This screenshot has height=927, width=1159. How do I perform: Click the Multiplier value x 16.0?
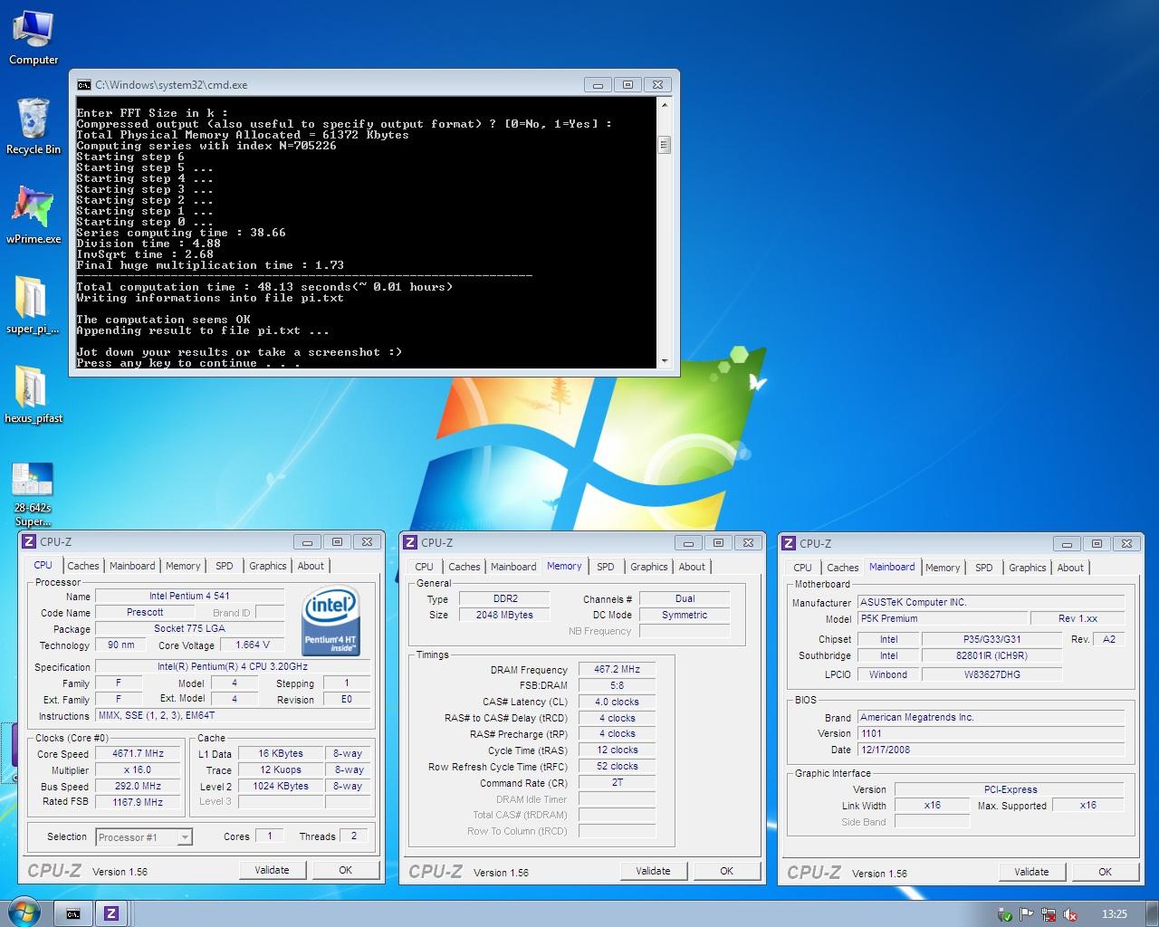pos(138,769)
